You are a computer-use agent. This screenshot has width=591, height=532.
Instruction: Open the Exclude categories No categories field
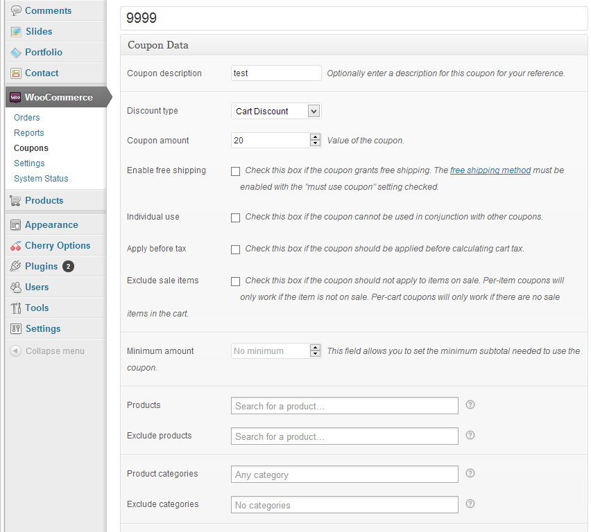(345, 505)
